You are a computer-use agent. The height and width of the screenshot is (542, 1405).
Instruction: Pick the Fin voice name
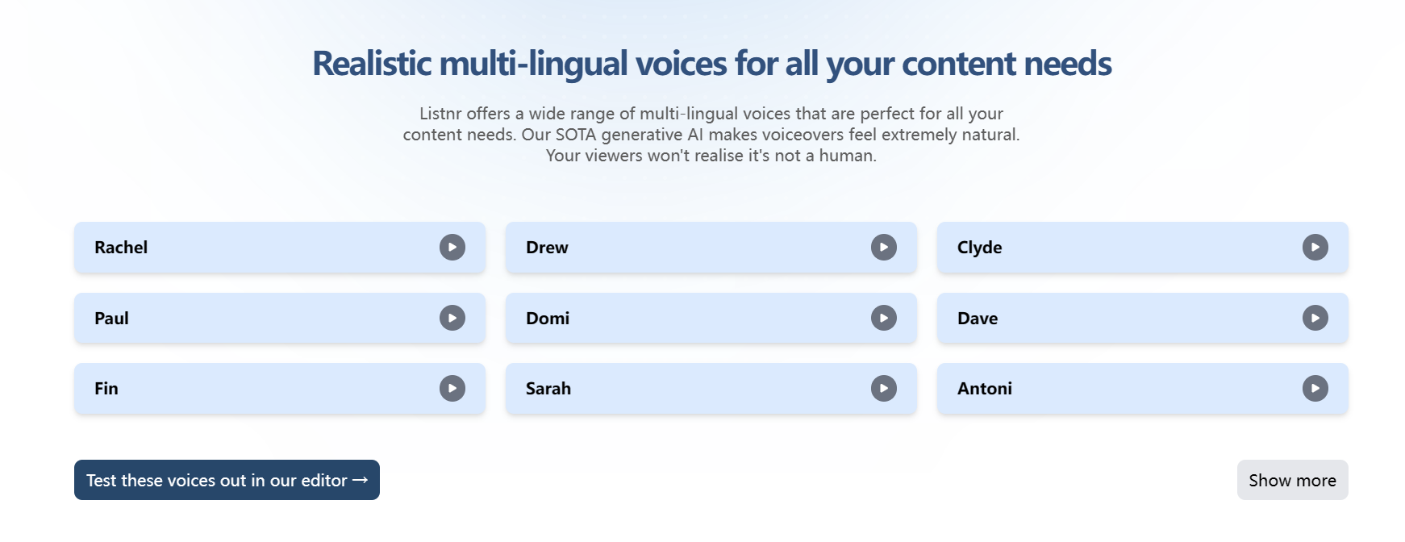pos(106,389)
